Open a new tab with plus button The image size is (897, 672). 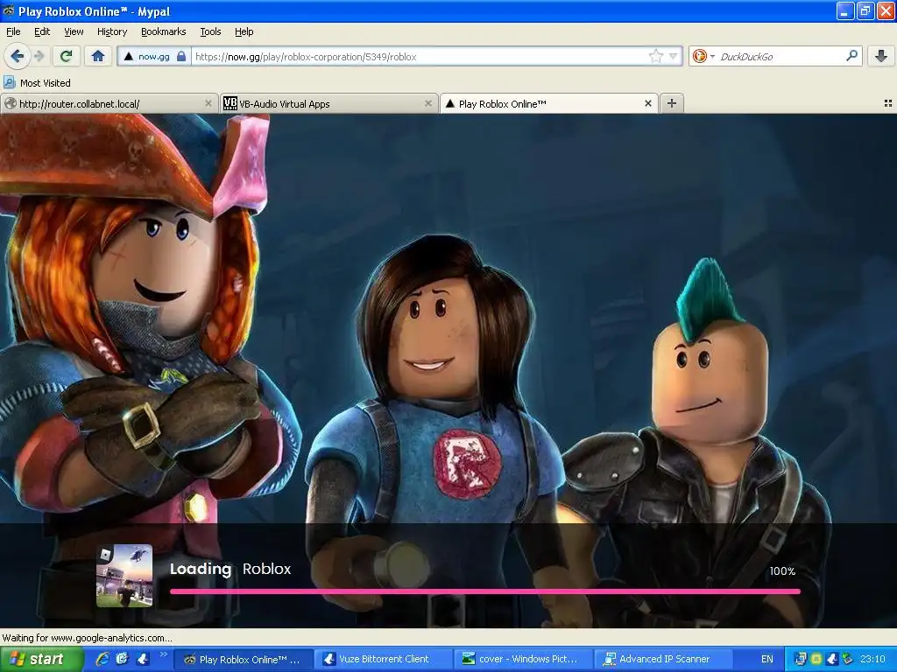click(x=672, y=103)
